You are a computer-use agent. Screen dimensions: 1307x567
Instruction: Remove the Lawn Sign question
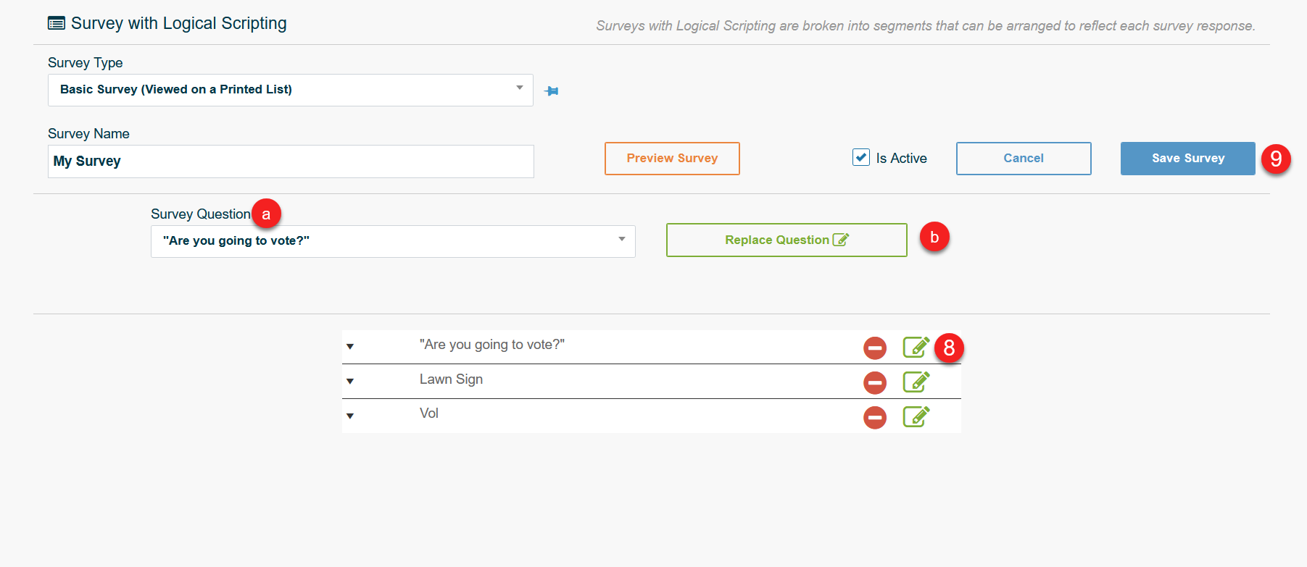[x=875, y=382]
